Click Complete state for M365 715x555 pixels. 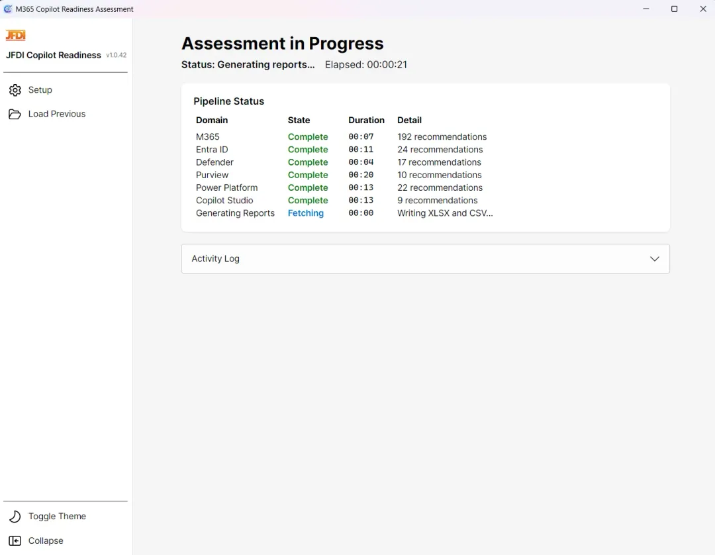click(x=308, y=137)
